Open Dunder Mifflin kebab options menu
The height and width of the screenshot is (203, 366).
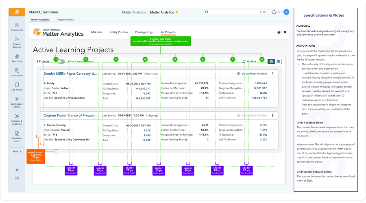272,73
